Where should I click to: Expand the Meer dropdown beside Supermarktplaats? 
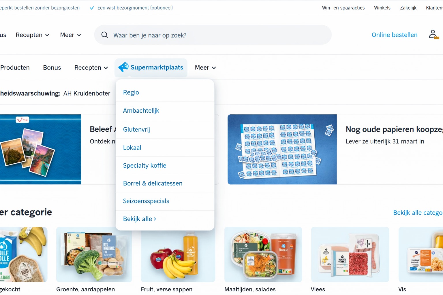205,67
